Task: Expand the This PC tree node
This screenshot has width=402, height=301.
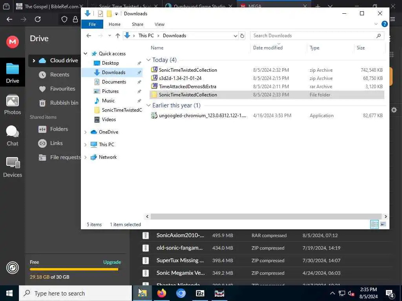Action: point(85,145)
